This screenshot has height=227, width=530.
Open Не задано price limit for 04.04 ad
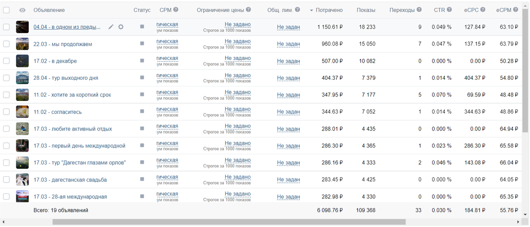pyautogui.click(x=238, y=24)
